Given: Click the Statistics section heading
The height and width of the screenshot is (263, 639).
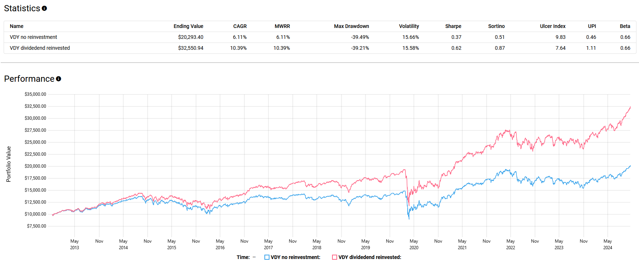Looking at the screenshot, I should tap(22, 8).
